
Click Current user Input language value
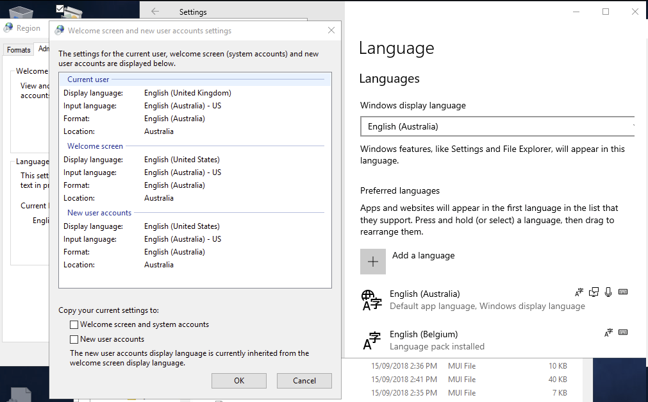[x=183, y=106]
